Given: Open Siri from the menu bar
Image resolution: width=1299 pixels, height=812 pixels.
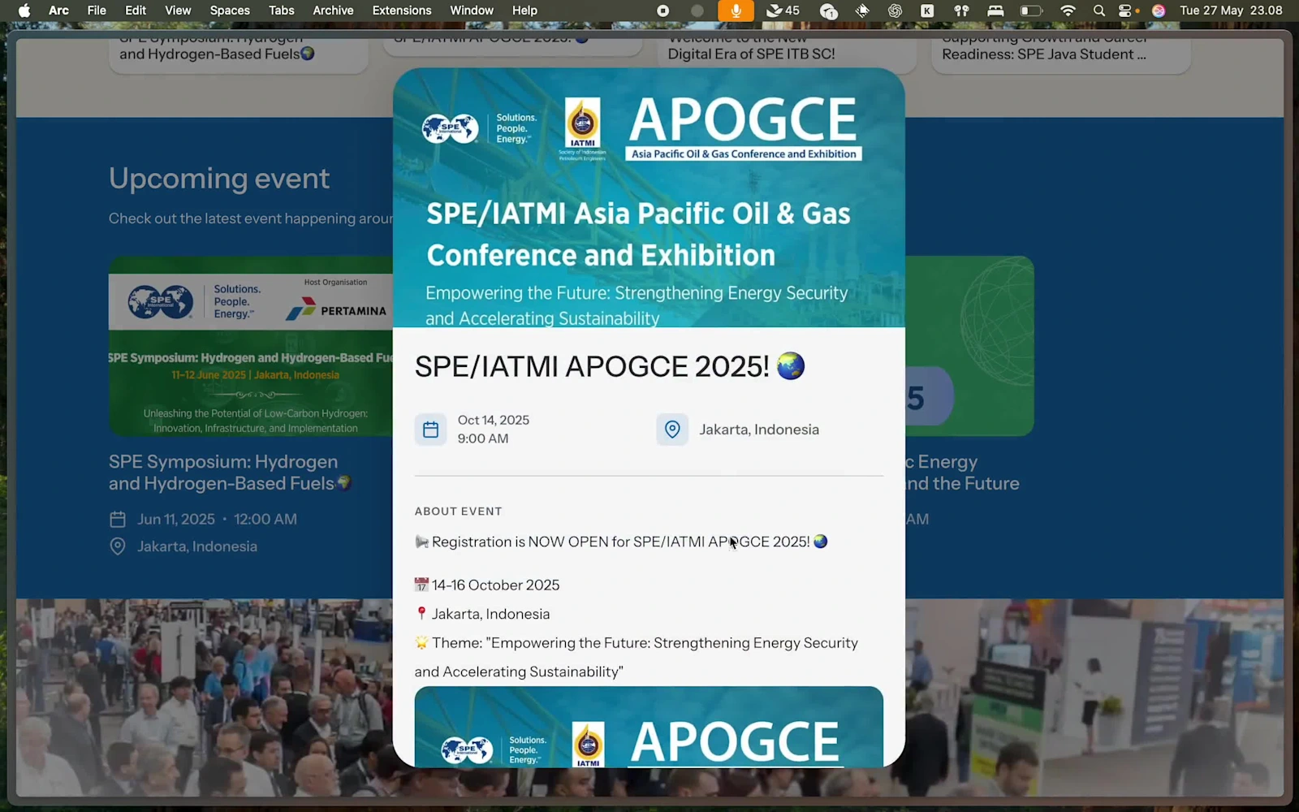Looking at the screenshot, I should 1159,11.
